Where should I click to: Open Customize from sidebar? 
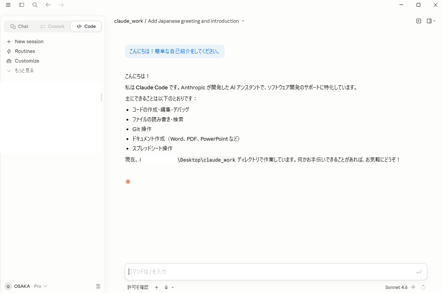27,61
